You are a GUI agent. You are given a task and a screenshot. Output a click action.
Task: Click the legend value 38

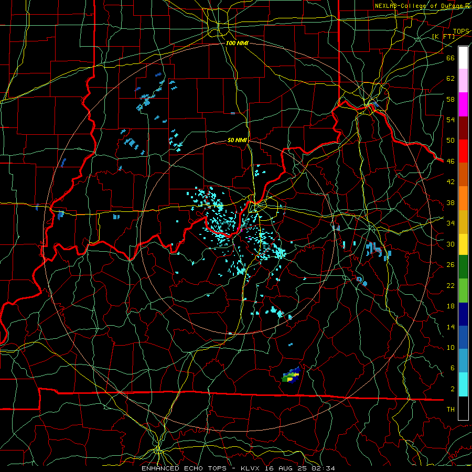450,202
